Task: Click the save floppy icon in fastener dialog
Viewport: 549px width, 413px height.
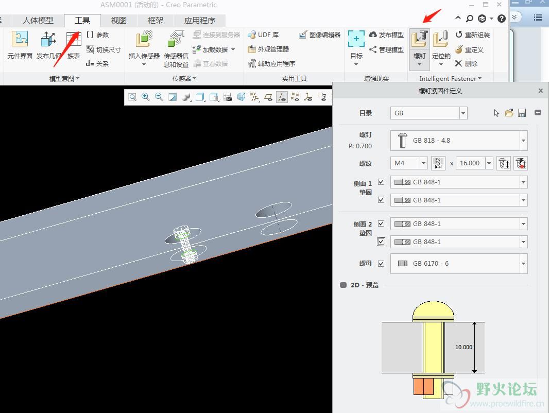Action: [522, 113]
